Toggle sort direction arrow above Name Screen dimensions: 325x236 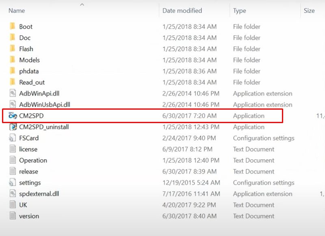(x=82, y=5)
